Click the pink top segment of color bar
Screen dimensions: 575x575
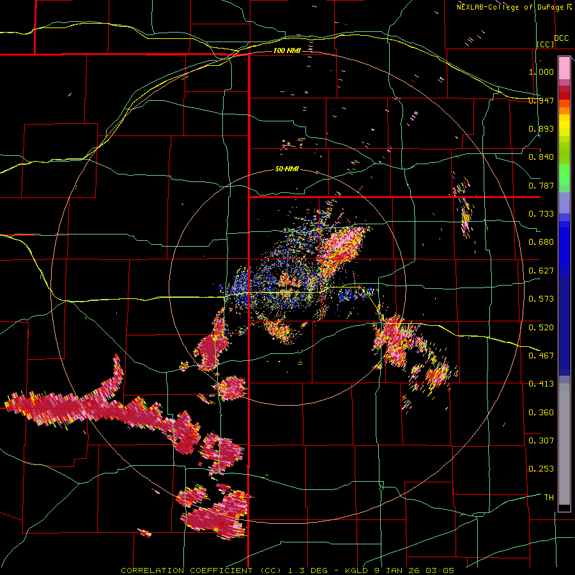(564, 68)
